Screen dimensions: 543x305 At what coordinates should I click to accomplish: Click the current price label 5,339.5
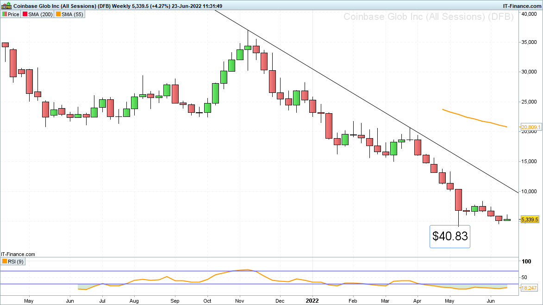point(530,220)
